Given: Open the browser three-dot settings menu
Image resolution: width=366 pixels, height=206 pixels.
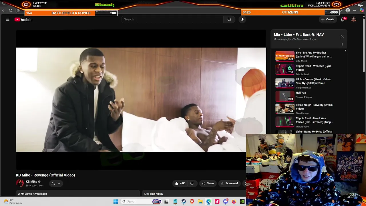Looking at the screenshot, I should tap(355, 10).
